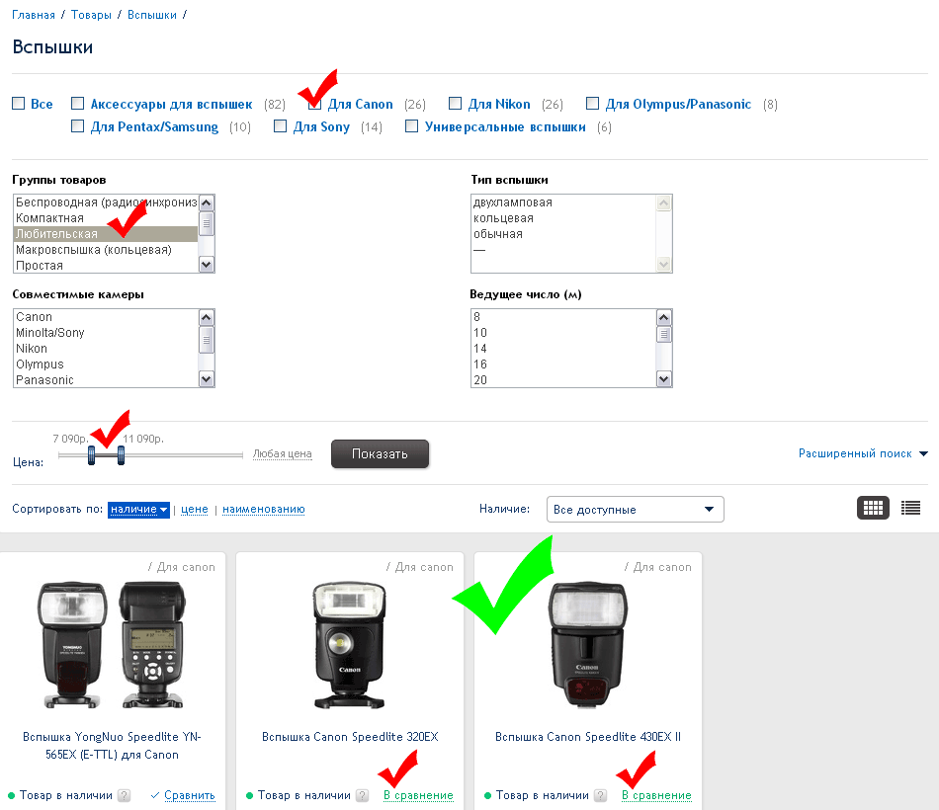Click the minimum price slider handle
The image size is (939, 810).
pyautogui.click(x=91, y=455)
